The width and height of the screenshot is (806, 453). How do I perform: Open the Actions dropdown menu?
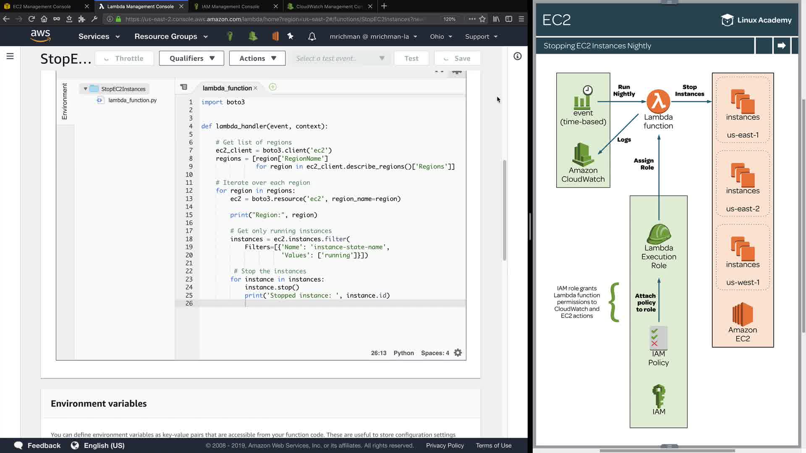[x=257, y=58]
